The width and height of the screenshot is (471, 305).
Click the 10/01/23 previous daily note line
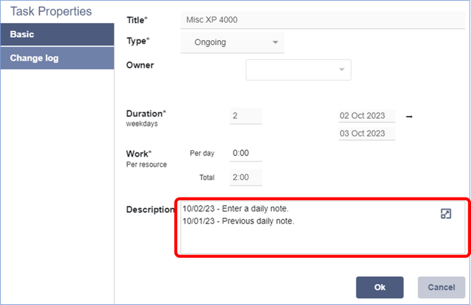238,221
